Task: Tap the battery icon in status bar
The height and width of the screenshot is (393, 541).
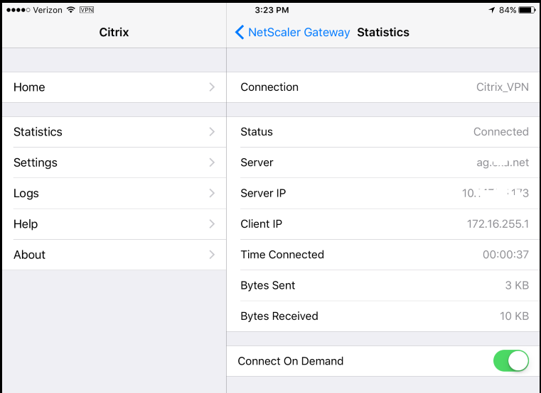Action: (527, 10)
